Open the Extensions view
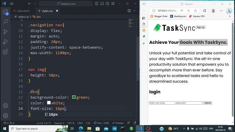 [6, 52]
